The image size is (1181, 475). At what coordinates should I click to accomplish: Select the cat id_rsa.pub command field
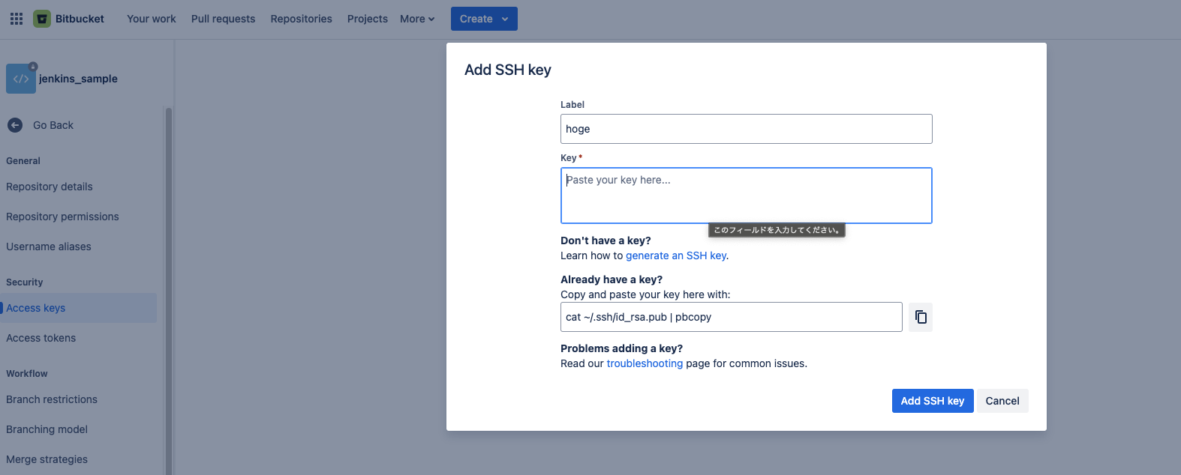coord(731,317)
